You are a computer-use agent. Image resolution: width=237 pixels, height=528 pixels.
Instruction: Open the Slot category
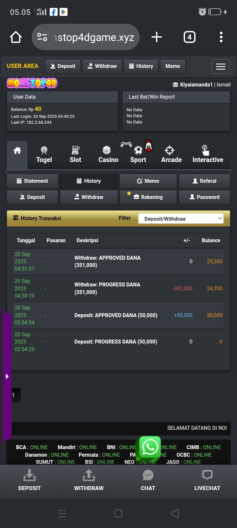[x=75, y=155]
